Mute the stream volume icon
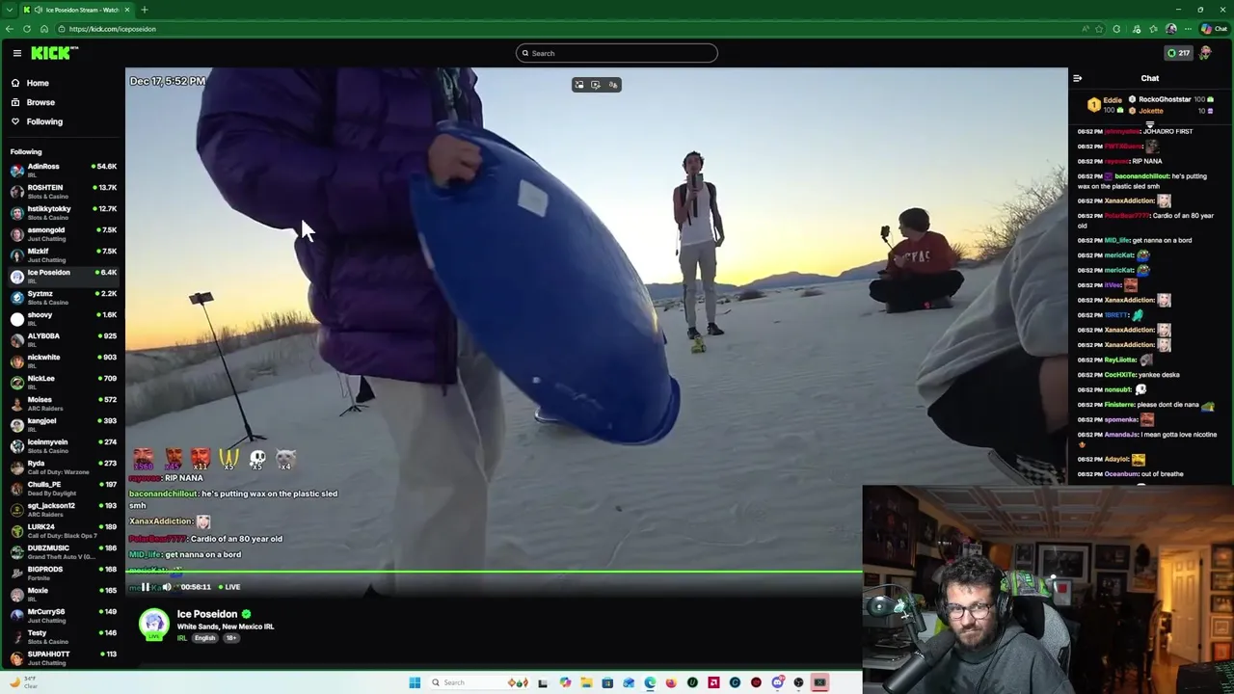Image resolution: width=1234 pixels, height=694 pixels. tap(167, 586)
